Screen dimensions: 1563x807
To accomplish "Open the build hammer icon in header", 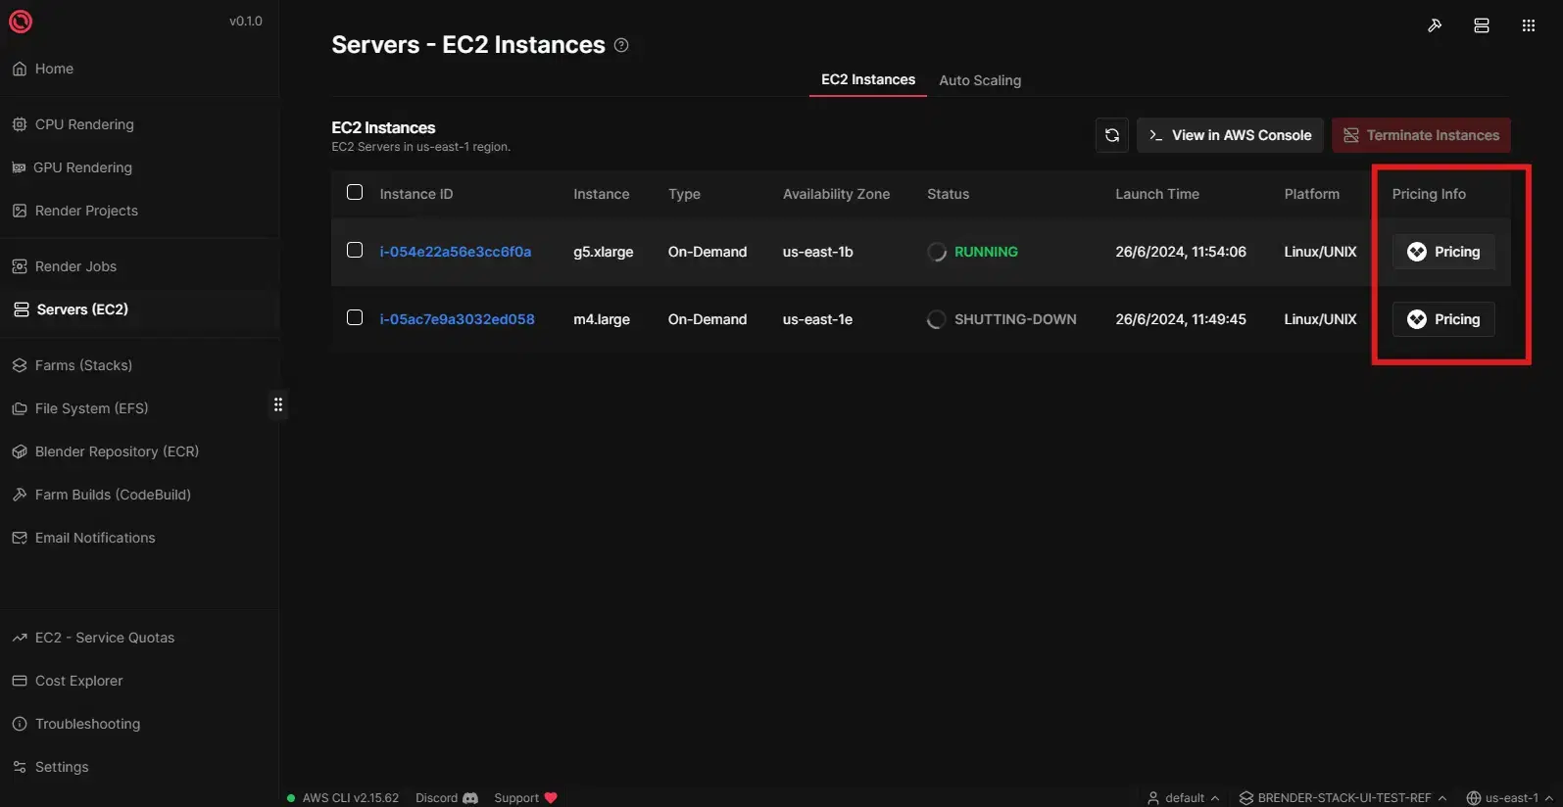I will [x=1435, y=25].
